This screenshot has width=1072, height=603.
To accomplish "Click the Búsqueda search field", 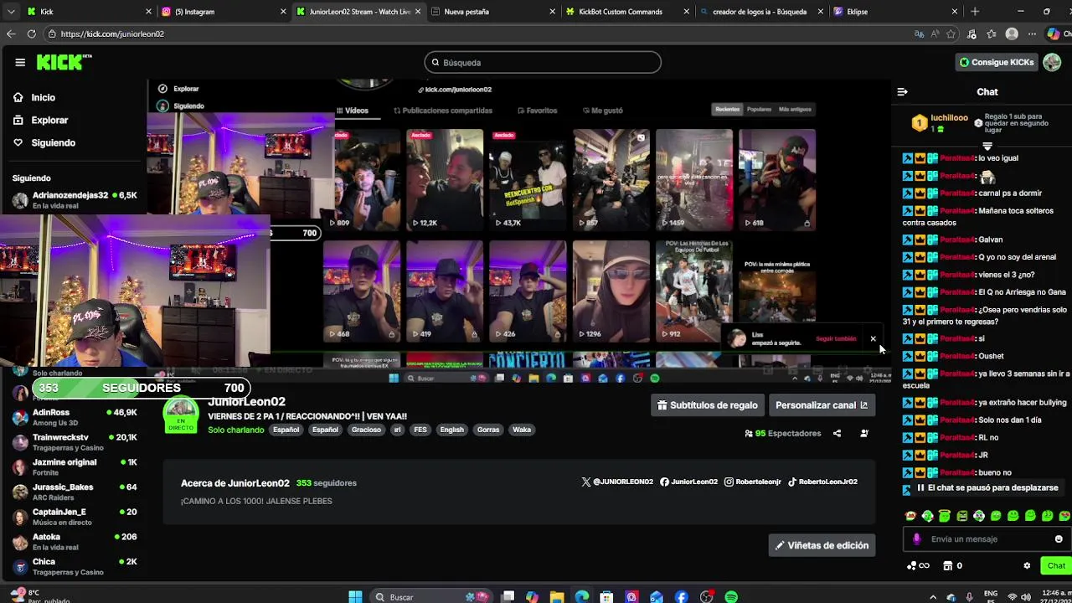I will [543, 62].
